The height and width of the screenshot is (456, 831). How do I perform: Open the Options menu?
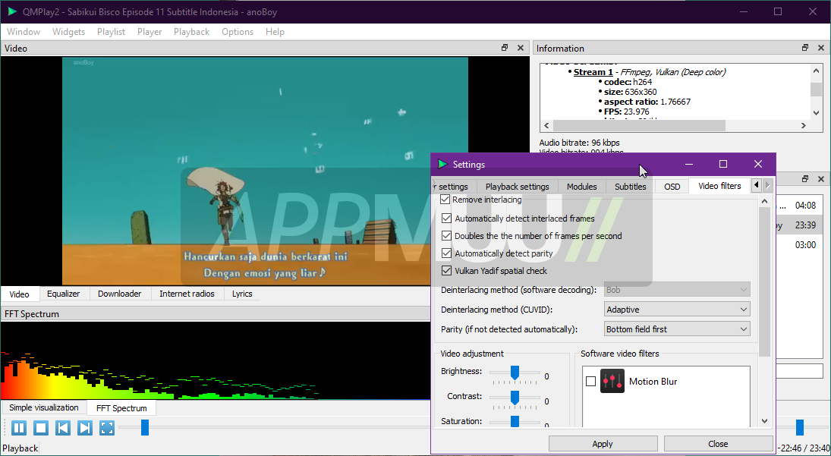coord(238,32)
